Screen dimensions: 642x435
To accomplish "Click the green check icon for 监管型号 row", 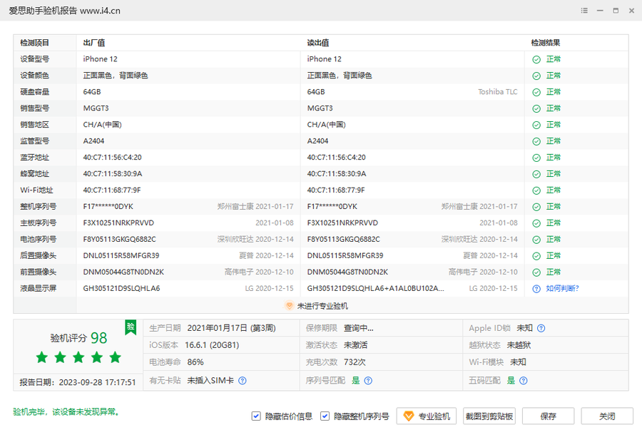I will pos(536,141).
